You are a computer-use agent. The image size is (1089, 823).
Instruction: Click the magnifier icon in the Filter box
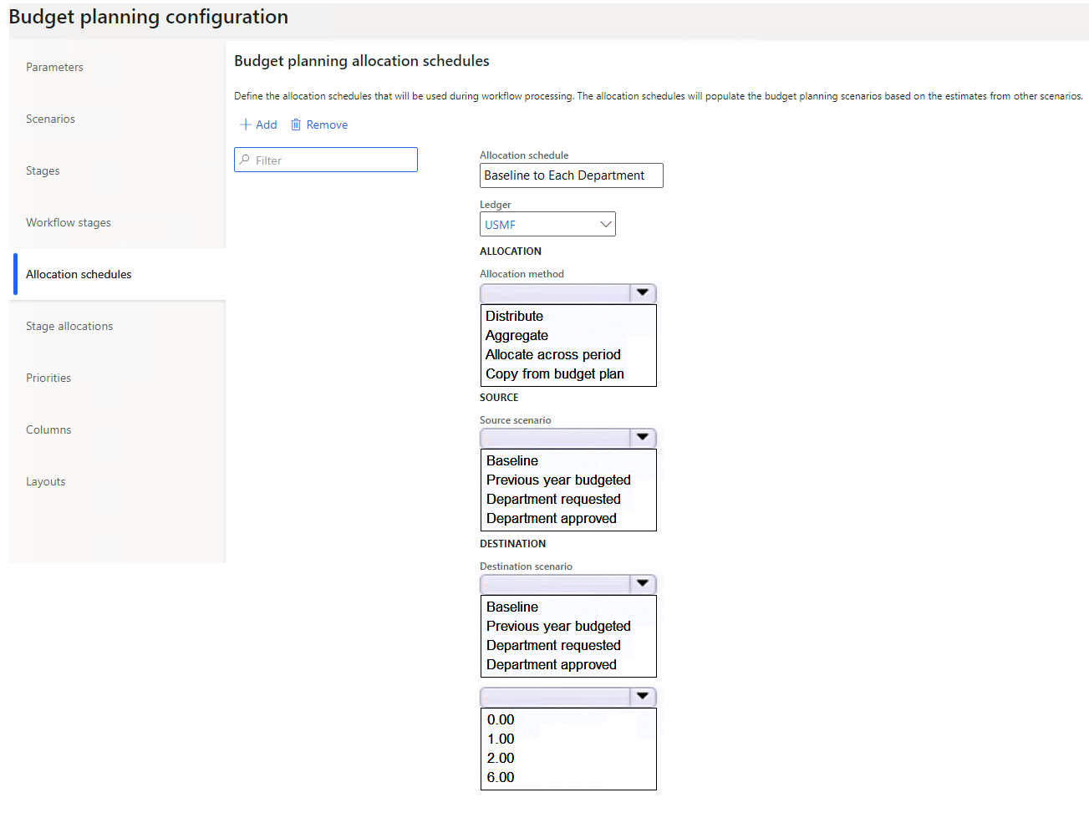click(x=245, y=160)
